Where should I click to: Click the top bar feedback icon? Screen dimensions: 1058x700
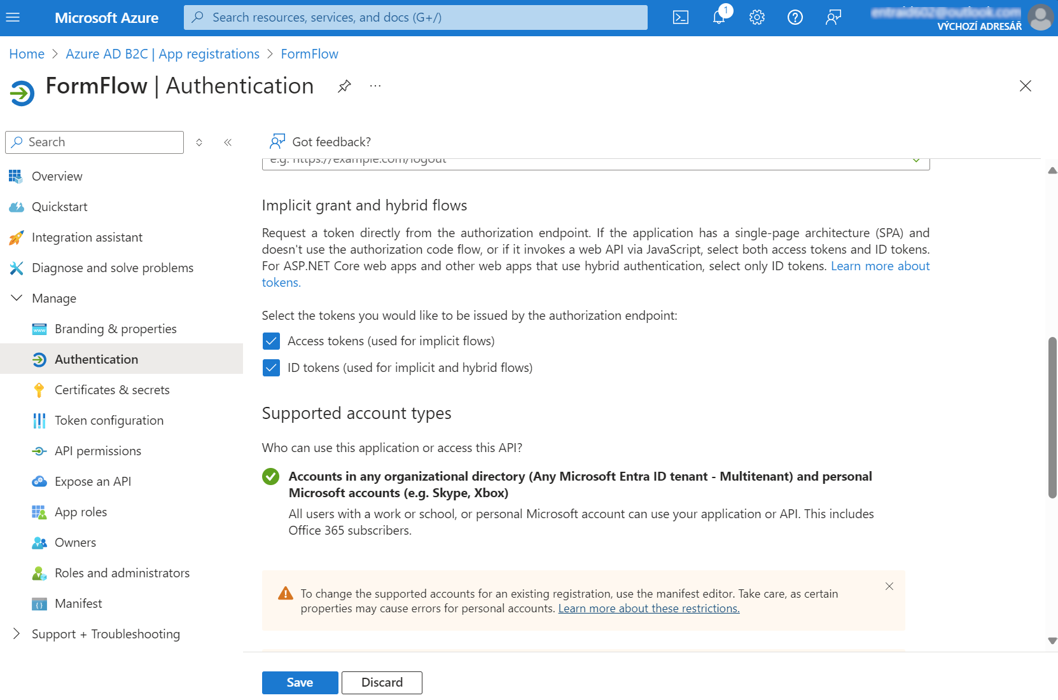coord(833,17)
